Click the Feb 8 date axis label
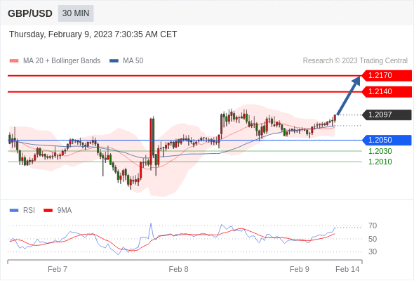Viewport: 414px width, 281px height. 178,269
